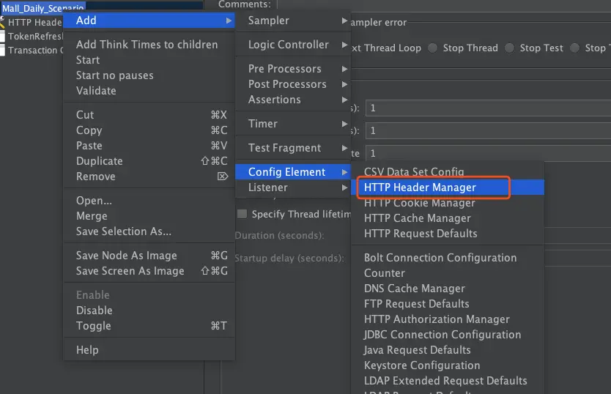Choose HTTP Header Manager from Config Element list

[420, 187]
